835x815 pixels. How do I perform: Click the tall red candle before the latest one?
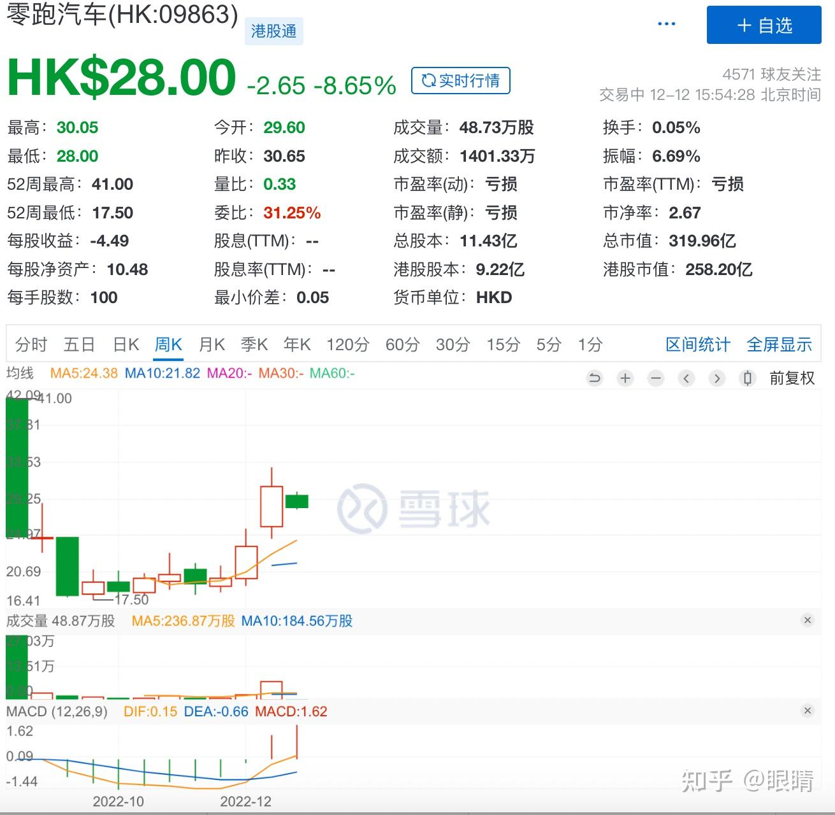click(272, 506)
